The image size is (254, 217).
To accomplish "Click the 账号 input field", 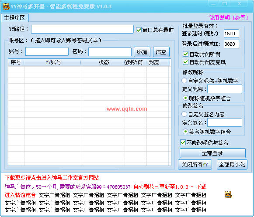I will (x=47, y=51).
